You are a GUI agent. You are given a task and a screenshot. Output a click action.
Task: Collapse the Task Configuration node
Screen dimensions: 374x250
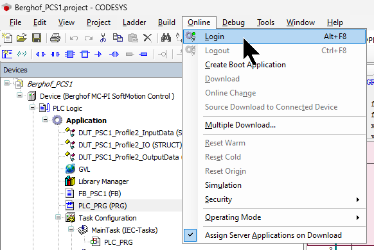(58, 217)
